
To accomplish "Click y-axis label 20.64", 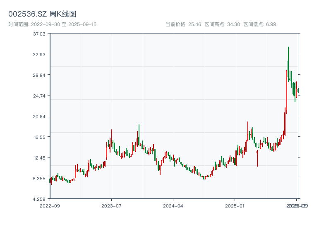I will coord(39,117).
